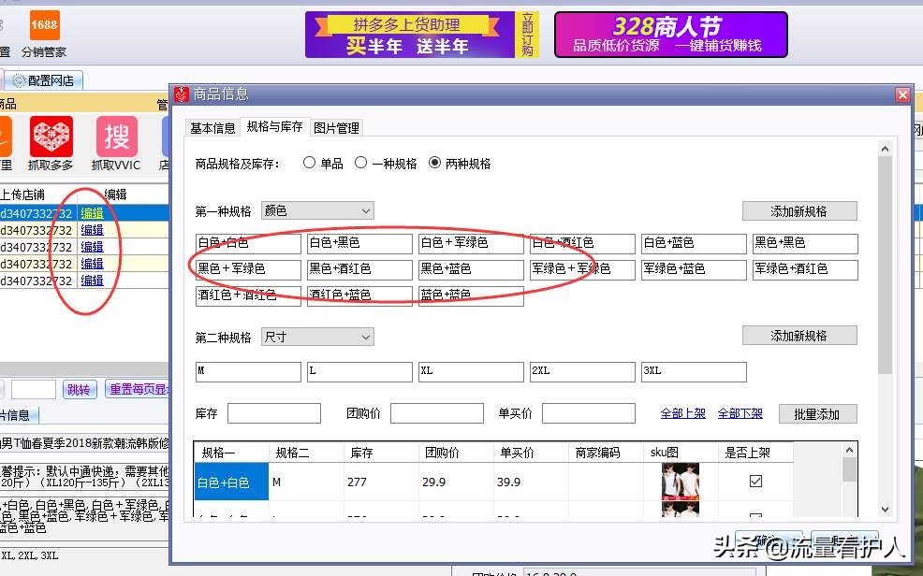Click the first 添加新规格 add spec button
The height and width of the screenshot is (576, 923).
[x=799, y=210]
